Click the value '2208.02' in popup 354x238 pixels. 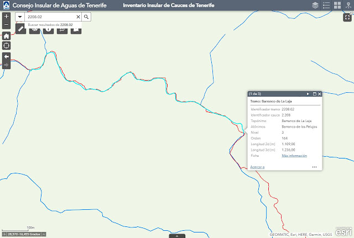[x=288, y=109]
